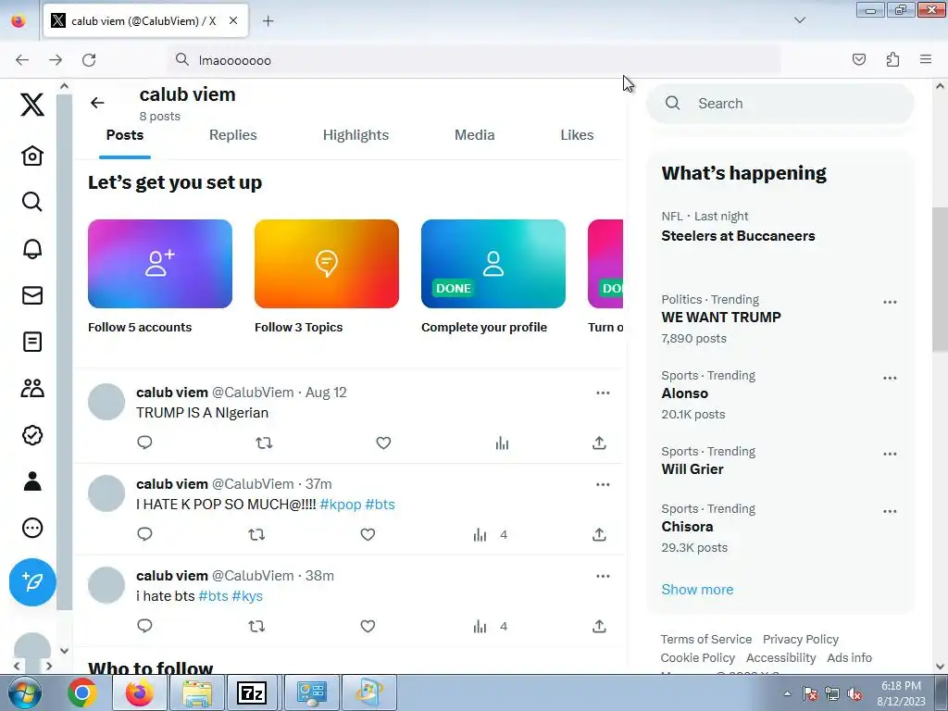Launch Chrome from the taskbar
The width and height of the screenshot is (948, 711).
82,692
